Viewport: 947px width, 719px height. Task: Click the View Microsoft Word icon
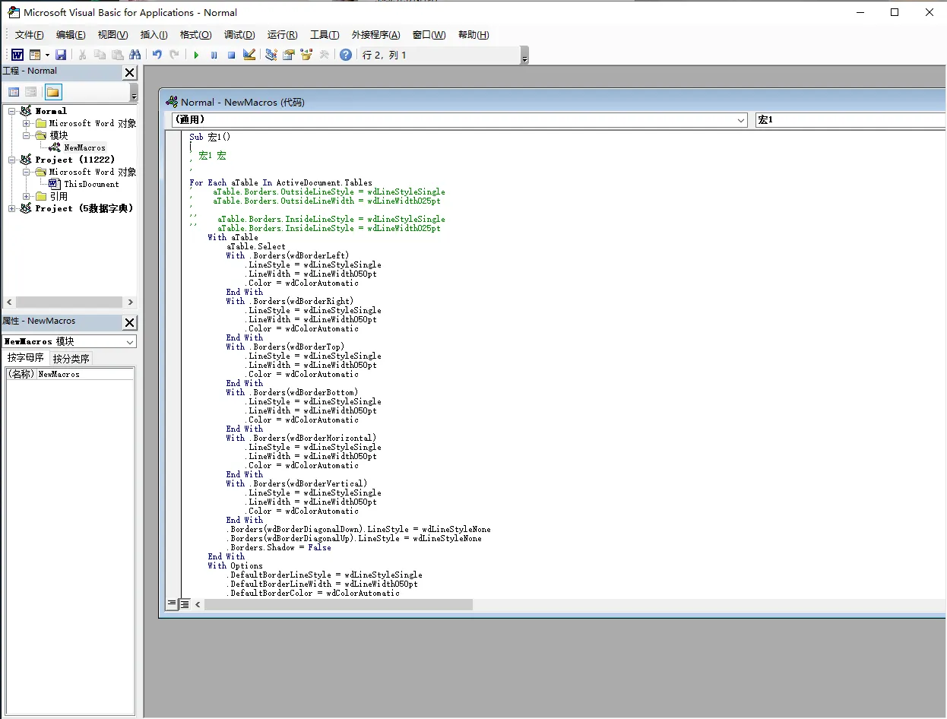click(x=17, y=55)
